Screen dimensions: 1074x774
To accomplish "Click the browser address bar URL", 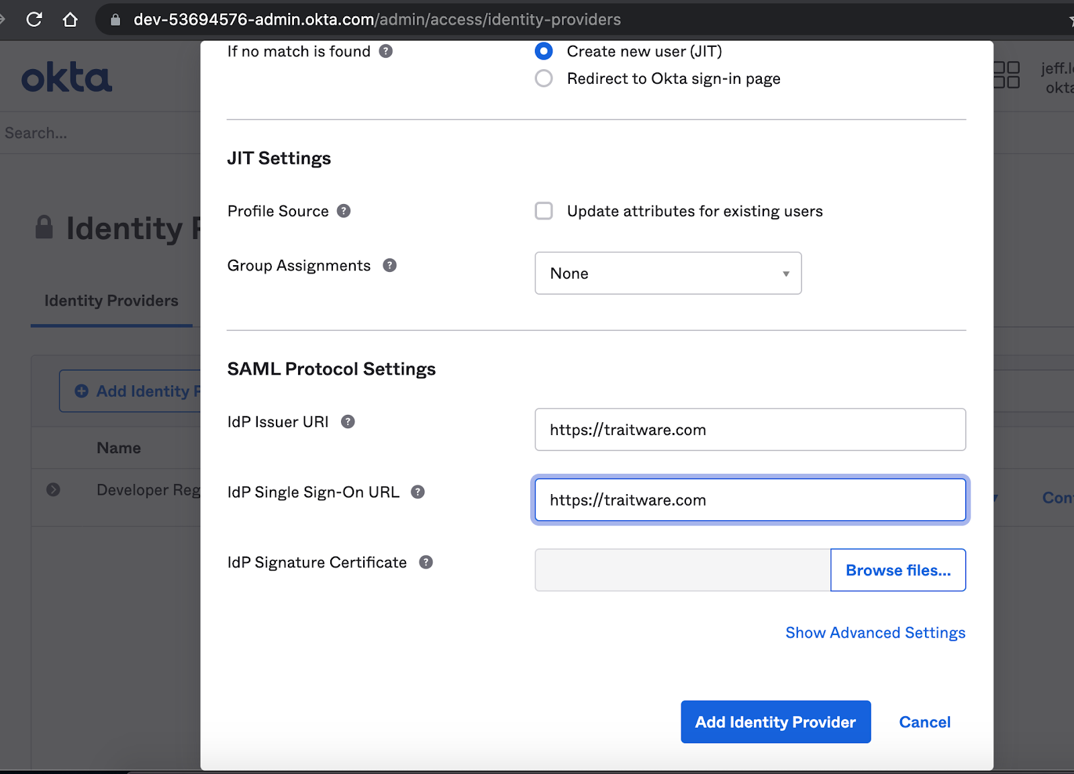I will coord(377,19).
